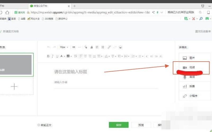Align text to the left
The image size is (212, 132).
pos(81,56)
